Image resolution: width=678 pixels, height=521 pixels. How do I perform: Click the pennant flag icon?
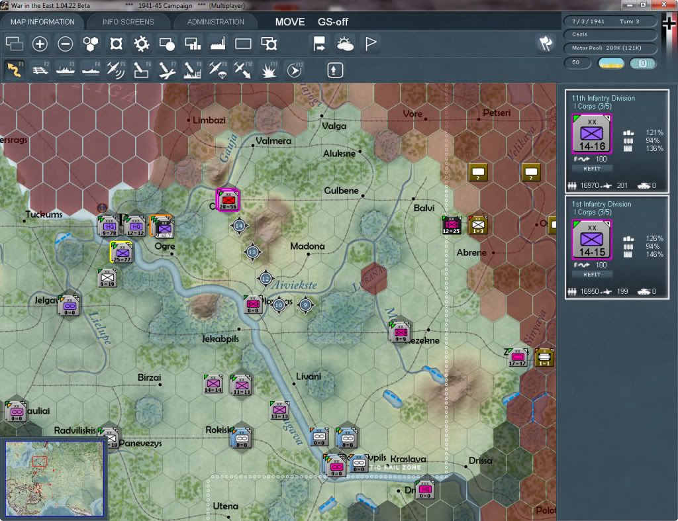[x=371, y=44]
